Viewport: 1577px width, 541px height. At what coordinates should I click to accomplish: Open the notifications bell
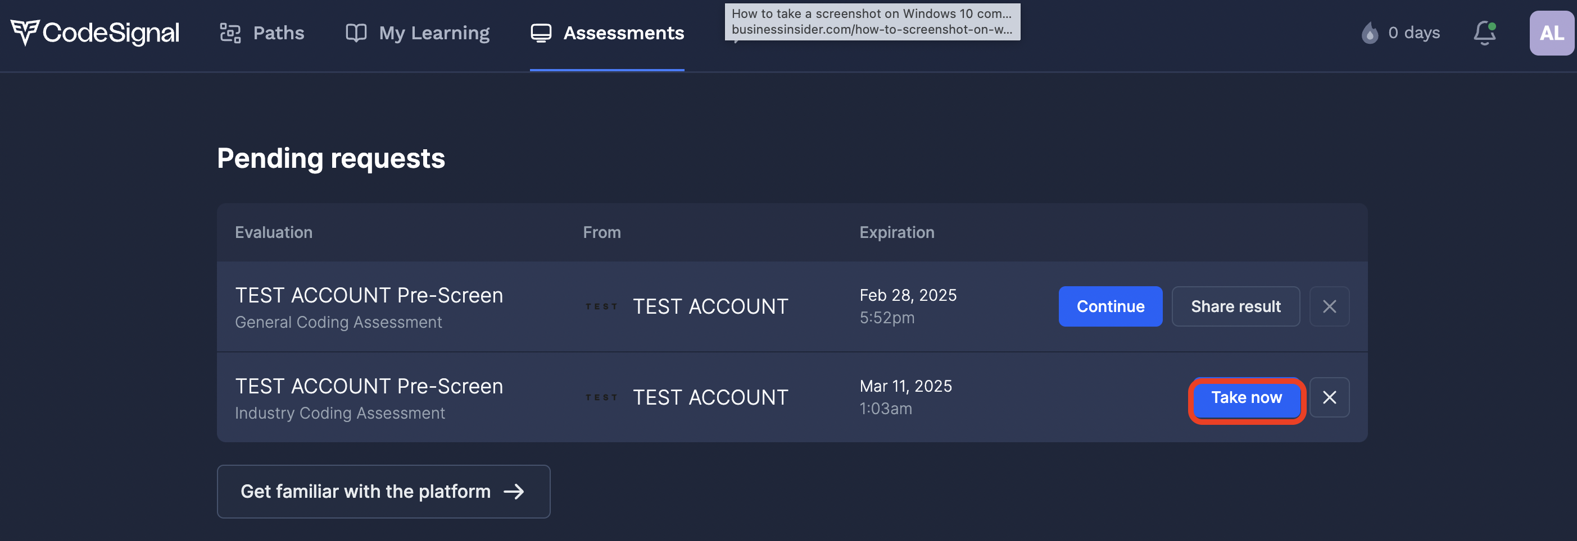pos(1484,33)
